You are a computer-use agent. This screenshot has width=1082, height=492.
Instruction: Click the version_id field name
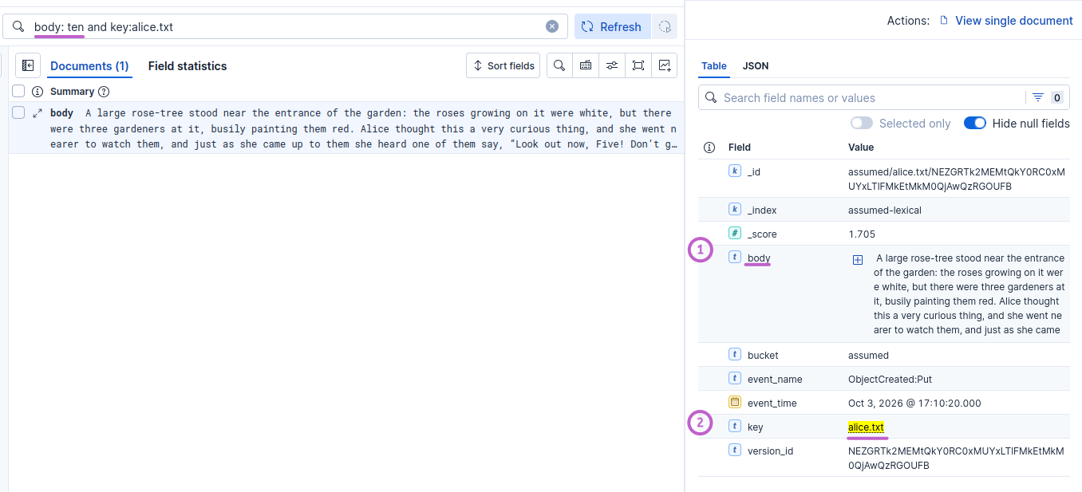click(770, 451)
